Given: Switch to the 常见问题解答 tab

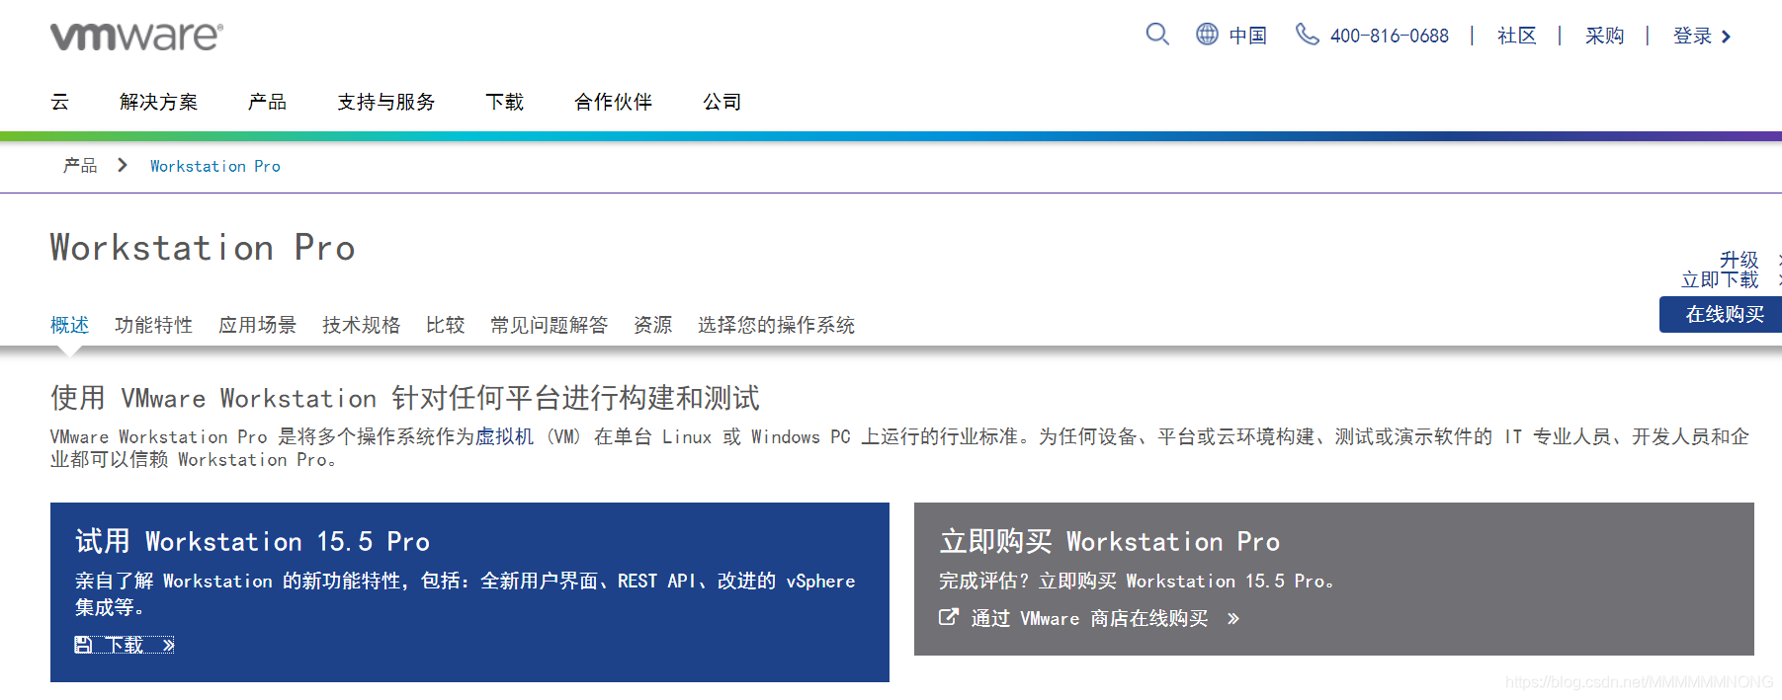Looking at the screenshot, I should [x=549, y=325].
